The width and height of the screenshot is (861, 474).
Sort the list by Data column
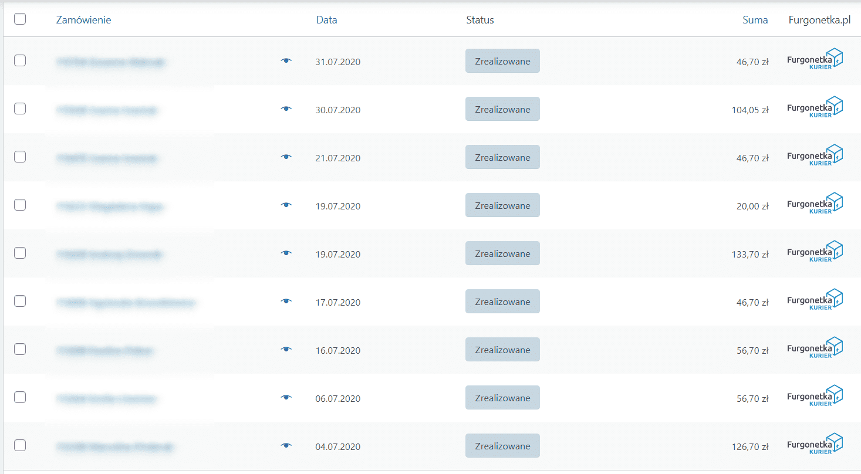[x=326, y=20]
